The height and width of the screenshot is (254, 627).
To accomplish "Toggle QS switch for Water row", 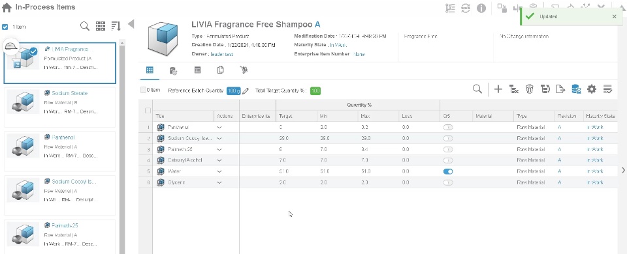I will [448, 171].
